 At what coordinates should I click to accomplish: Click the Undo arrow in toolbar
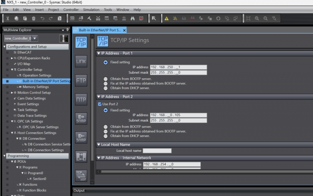point(42,19)
